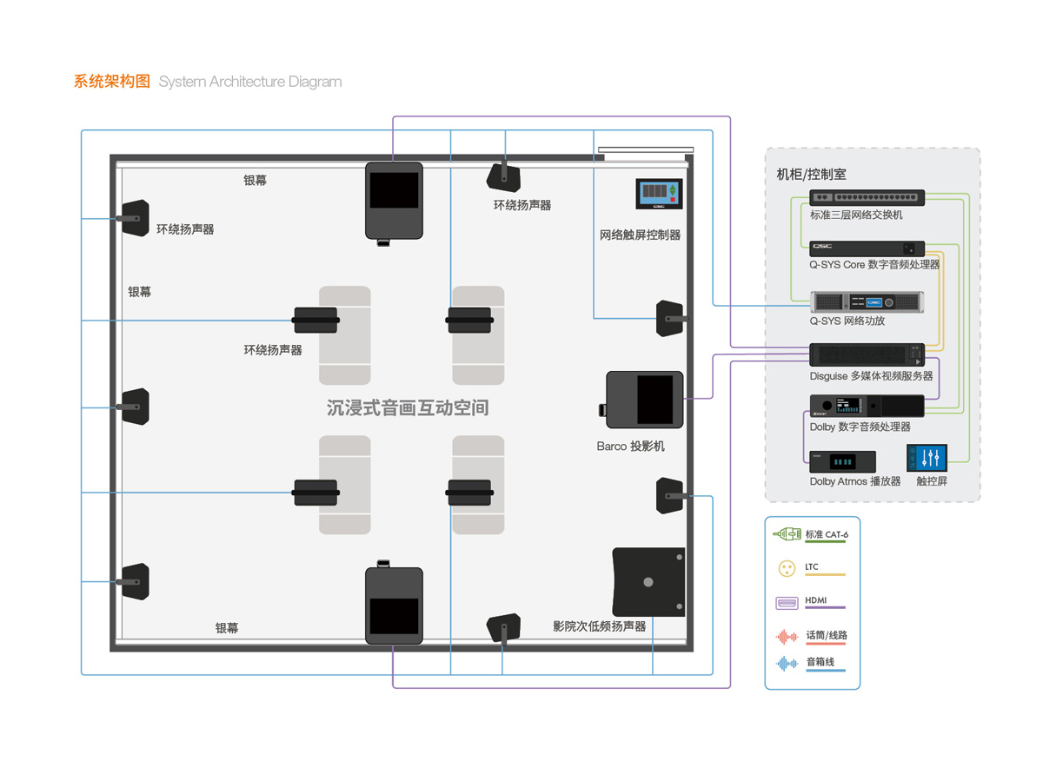Click the network touch screen controller icon
Screen dimensions: 1043x768
pos(659,193)
